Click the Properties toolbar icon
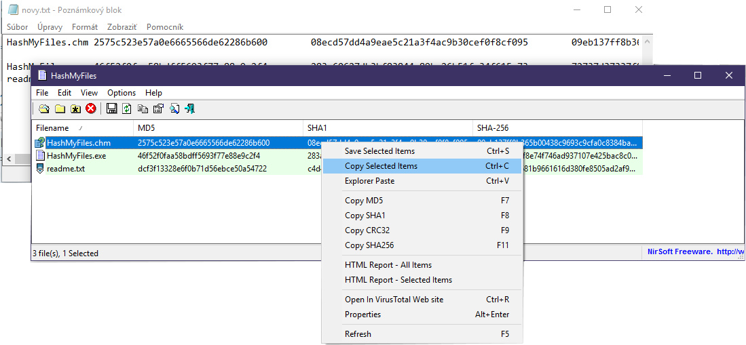 (158, 109)
